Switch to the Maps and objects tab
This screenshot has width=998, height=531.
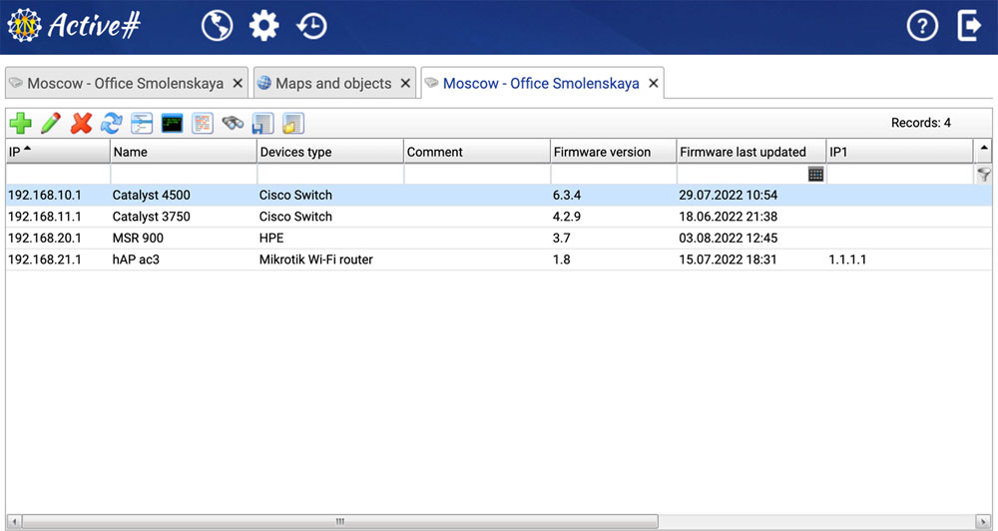pos(333,84)
